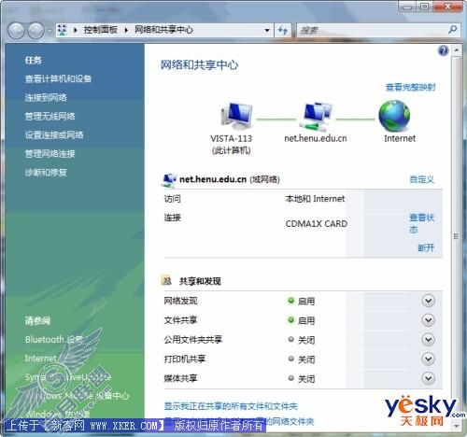Click the CDMA1X CARD connection text
This screenshot has width=467, height=437.
click(x=317, y=224)
